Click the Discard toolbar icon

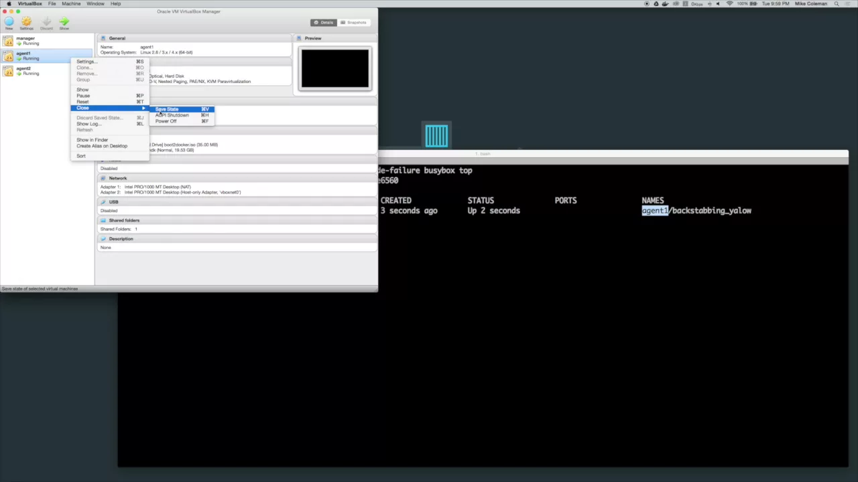46,21
